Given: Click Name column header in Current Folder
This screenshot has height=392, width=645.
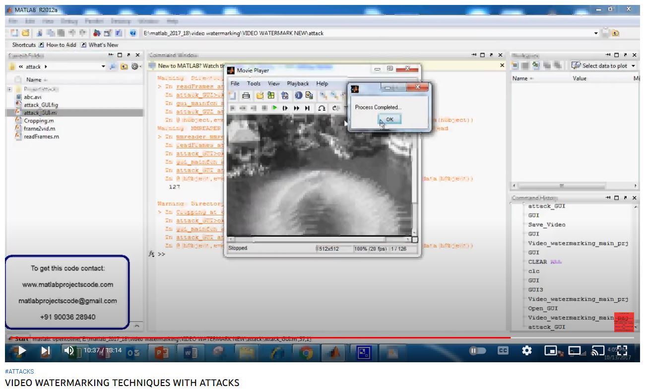Looking at the screenshot, I should point(34,79).
